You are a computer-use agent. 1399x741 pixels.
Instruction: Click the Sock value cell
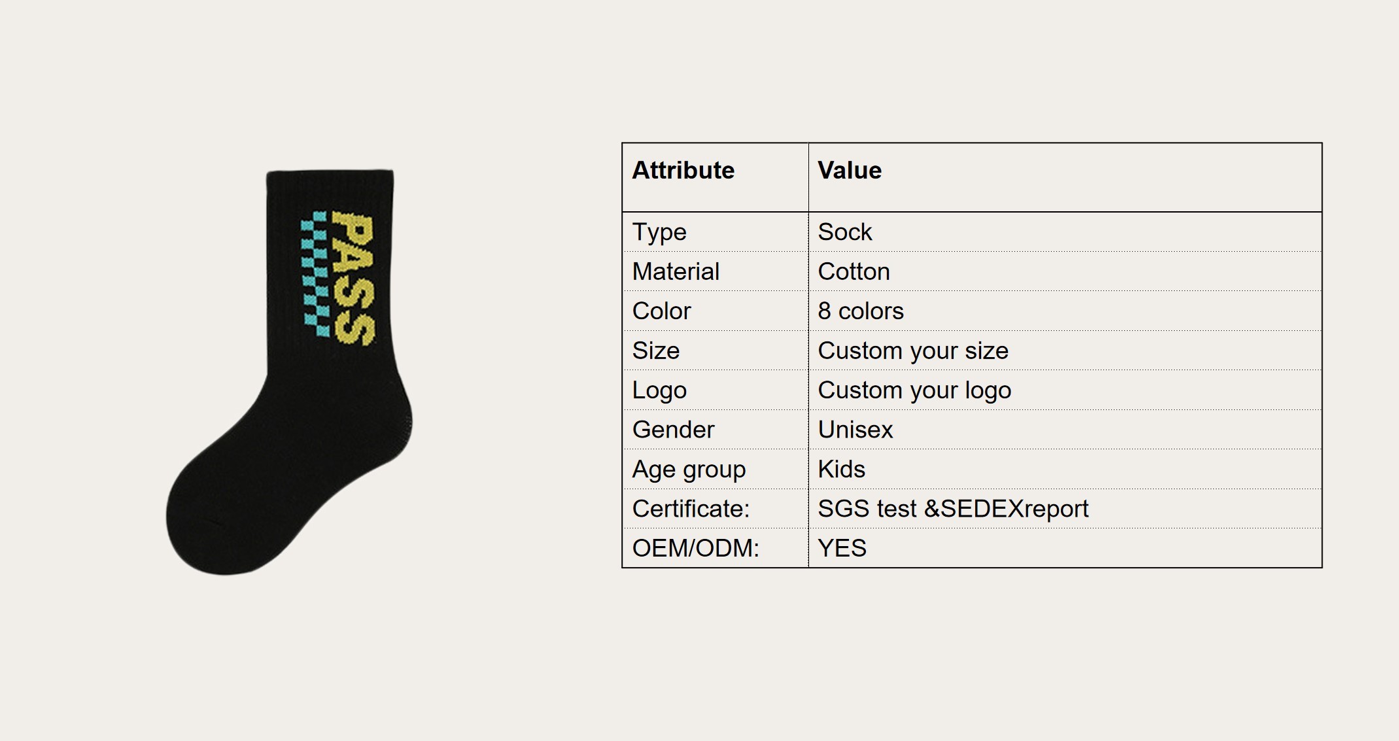[x=1065, y=232]
